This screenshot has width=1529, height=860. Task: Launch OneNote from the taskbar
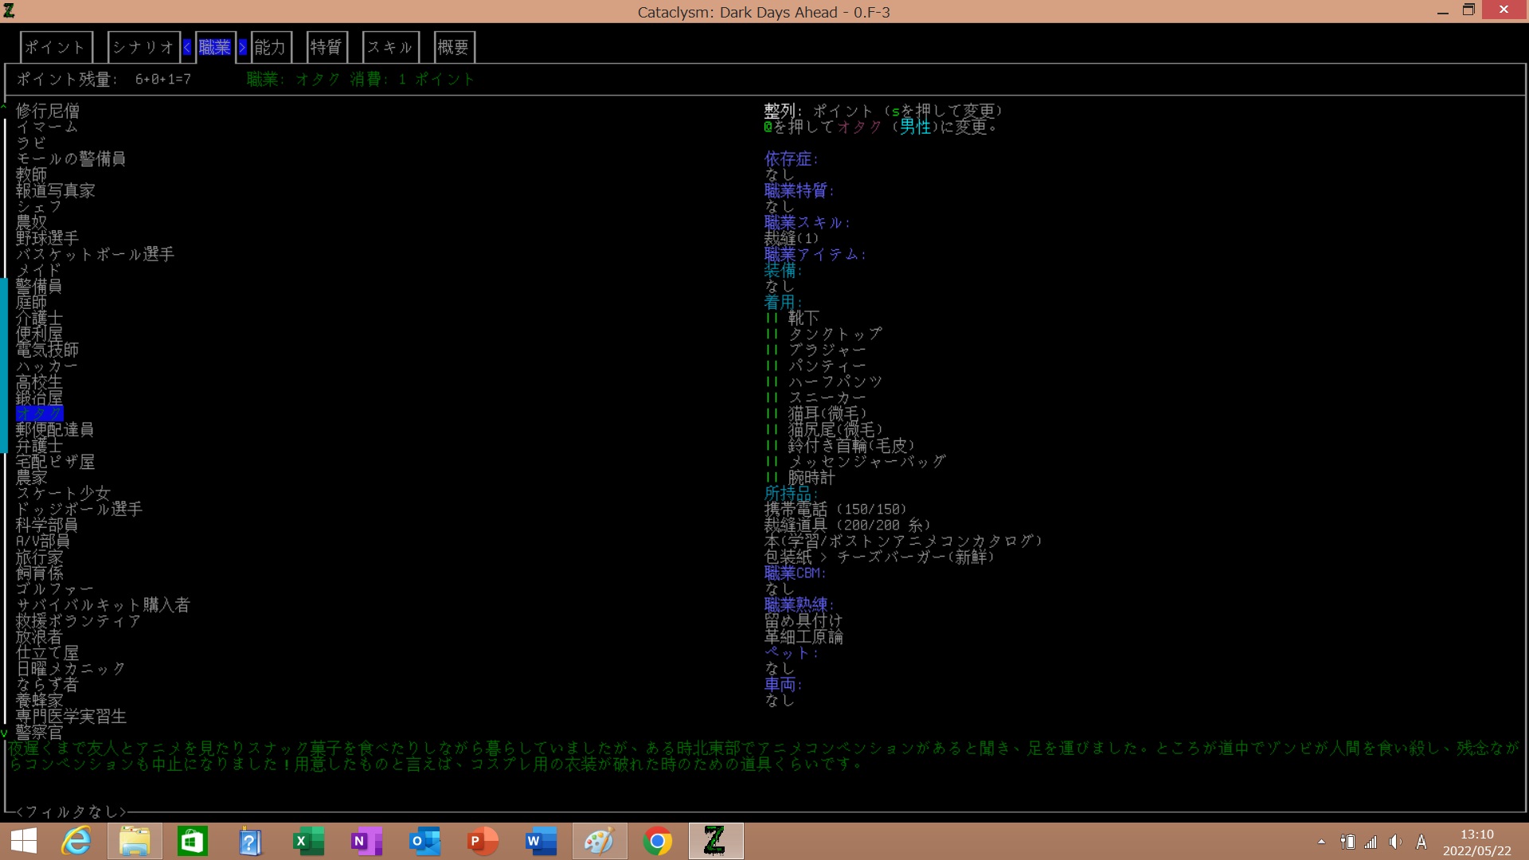click(x=366, y=841)
